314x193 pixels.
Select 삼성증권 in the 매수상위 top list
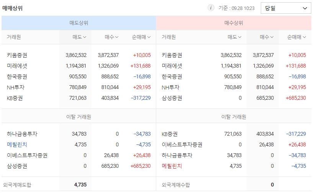click(172, 98)
